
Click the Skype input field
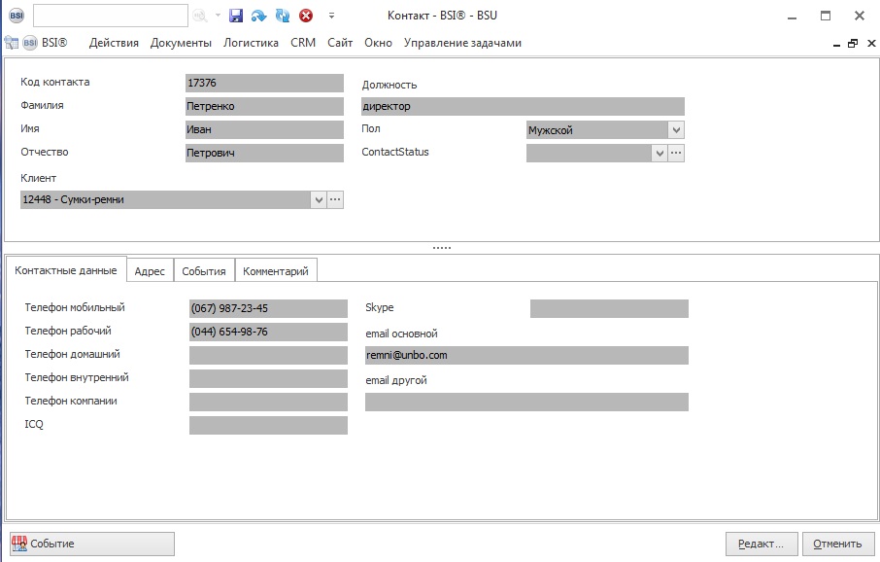[609, 308]
